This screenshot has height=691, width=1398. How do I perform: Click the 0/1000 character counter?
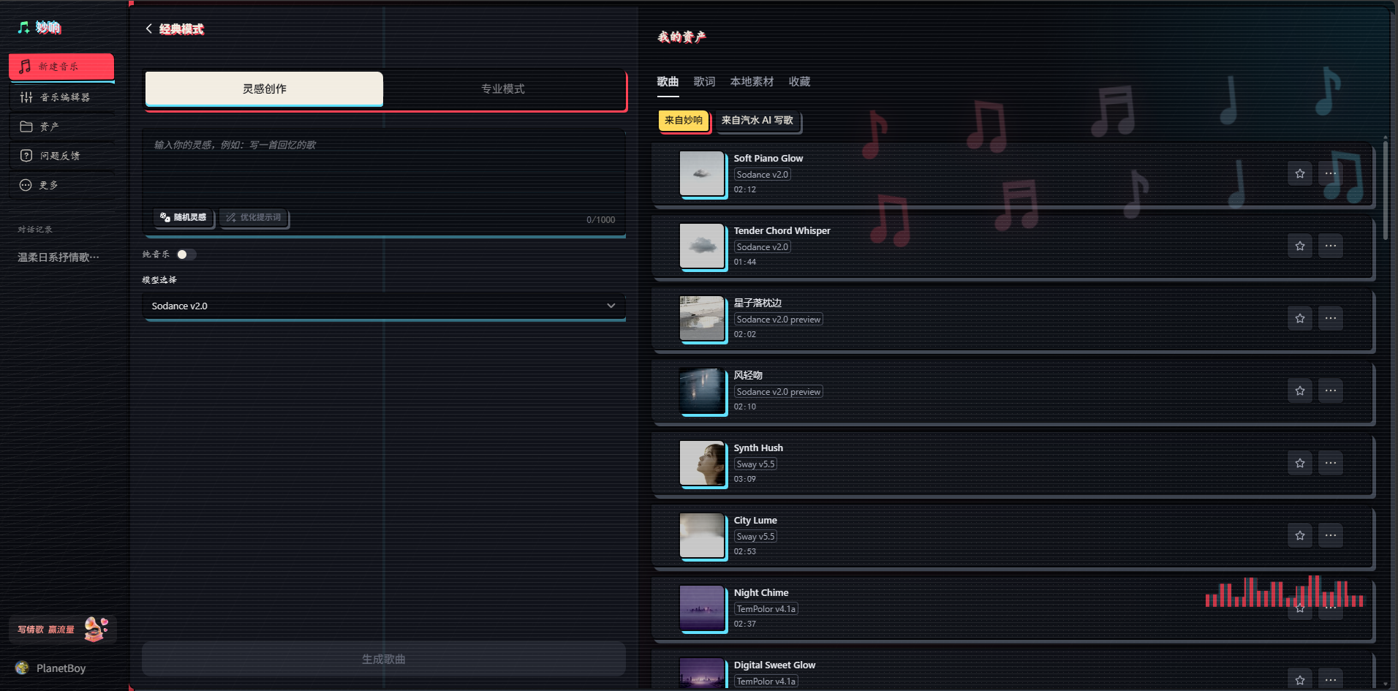point(600,220)
